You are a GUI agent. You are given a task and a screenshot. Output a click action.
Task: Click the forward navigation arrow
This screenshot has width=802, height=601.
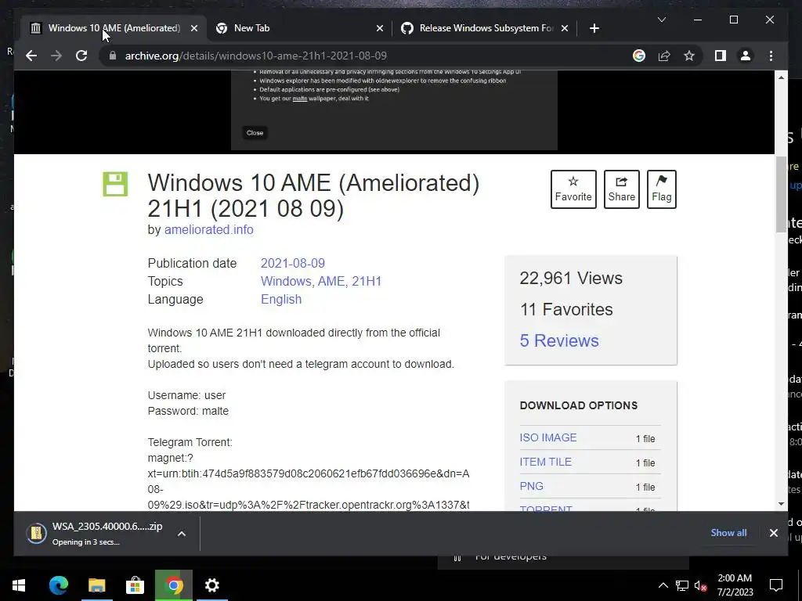(56, 56)
